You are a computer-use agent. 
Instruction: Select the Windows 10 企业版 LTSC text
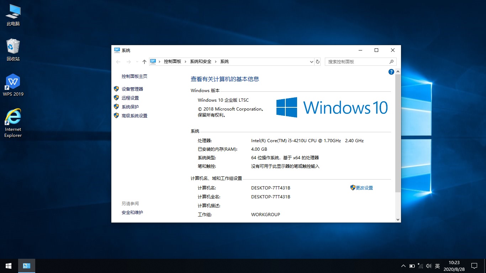click(x=223, y=100)
